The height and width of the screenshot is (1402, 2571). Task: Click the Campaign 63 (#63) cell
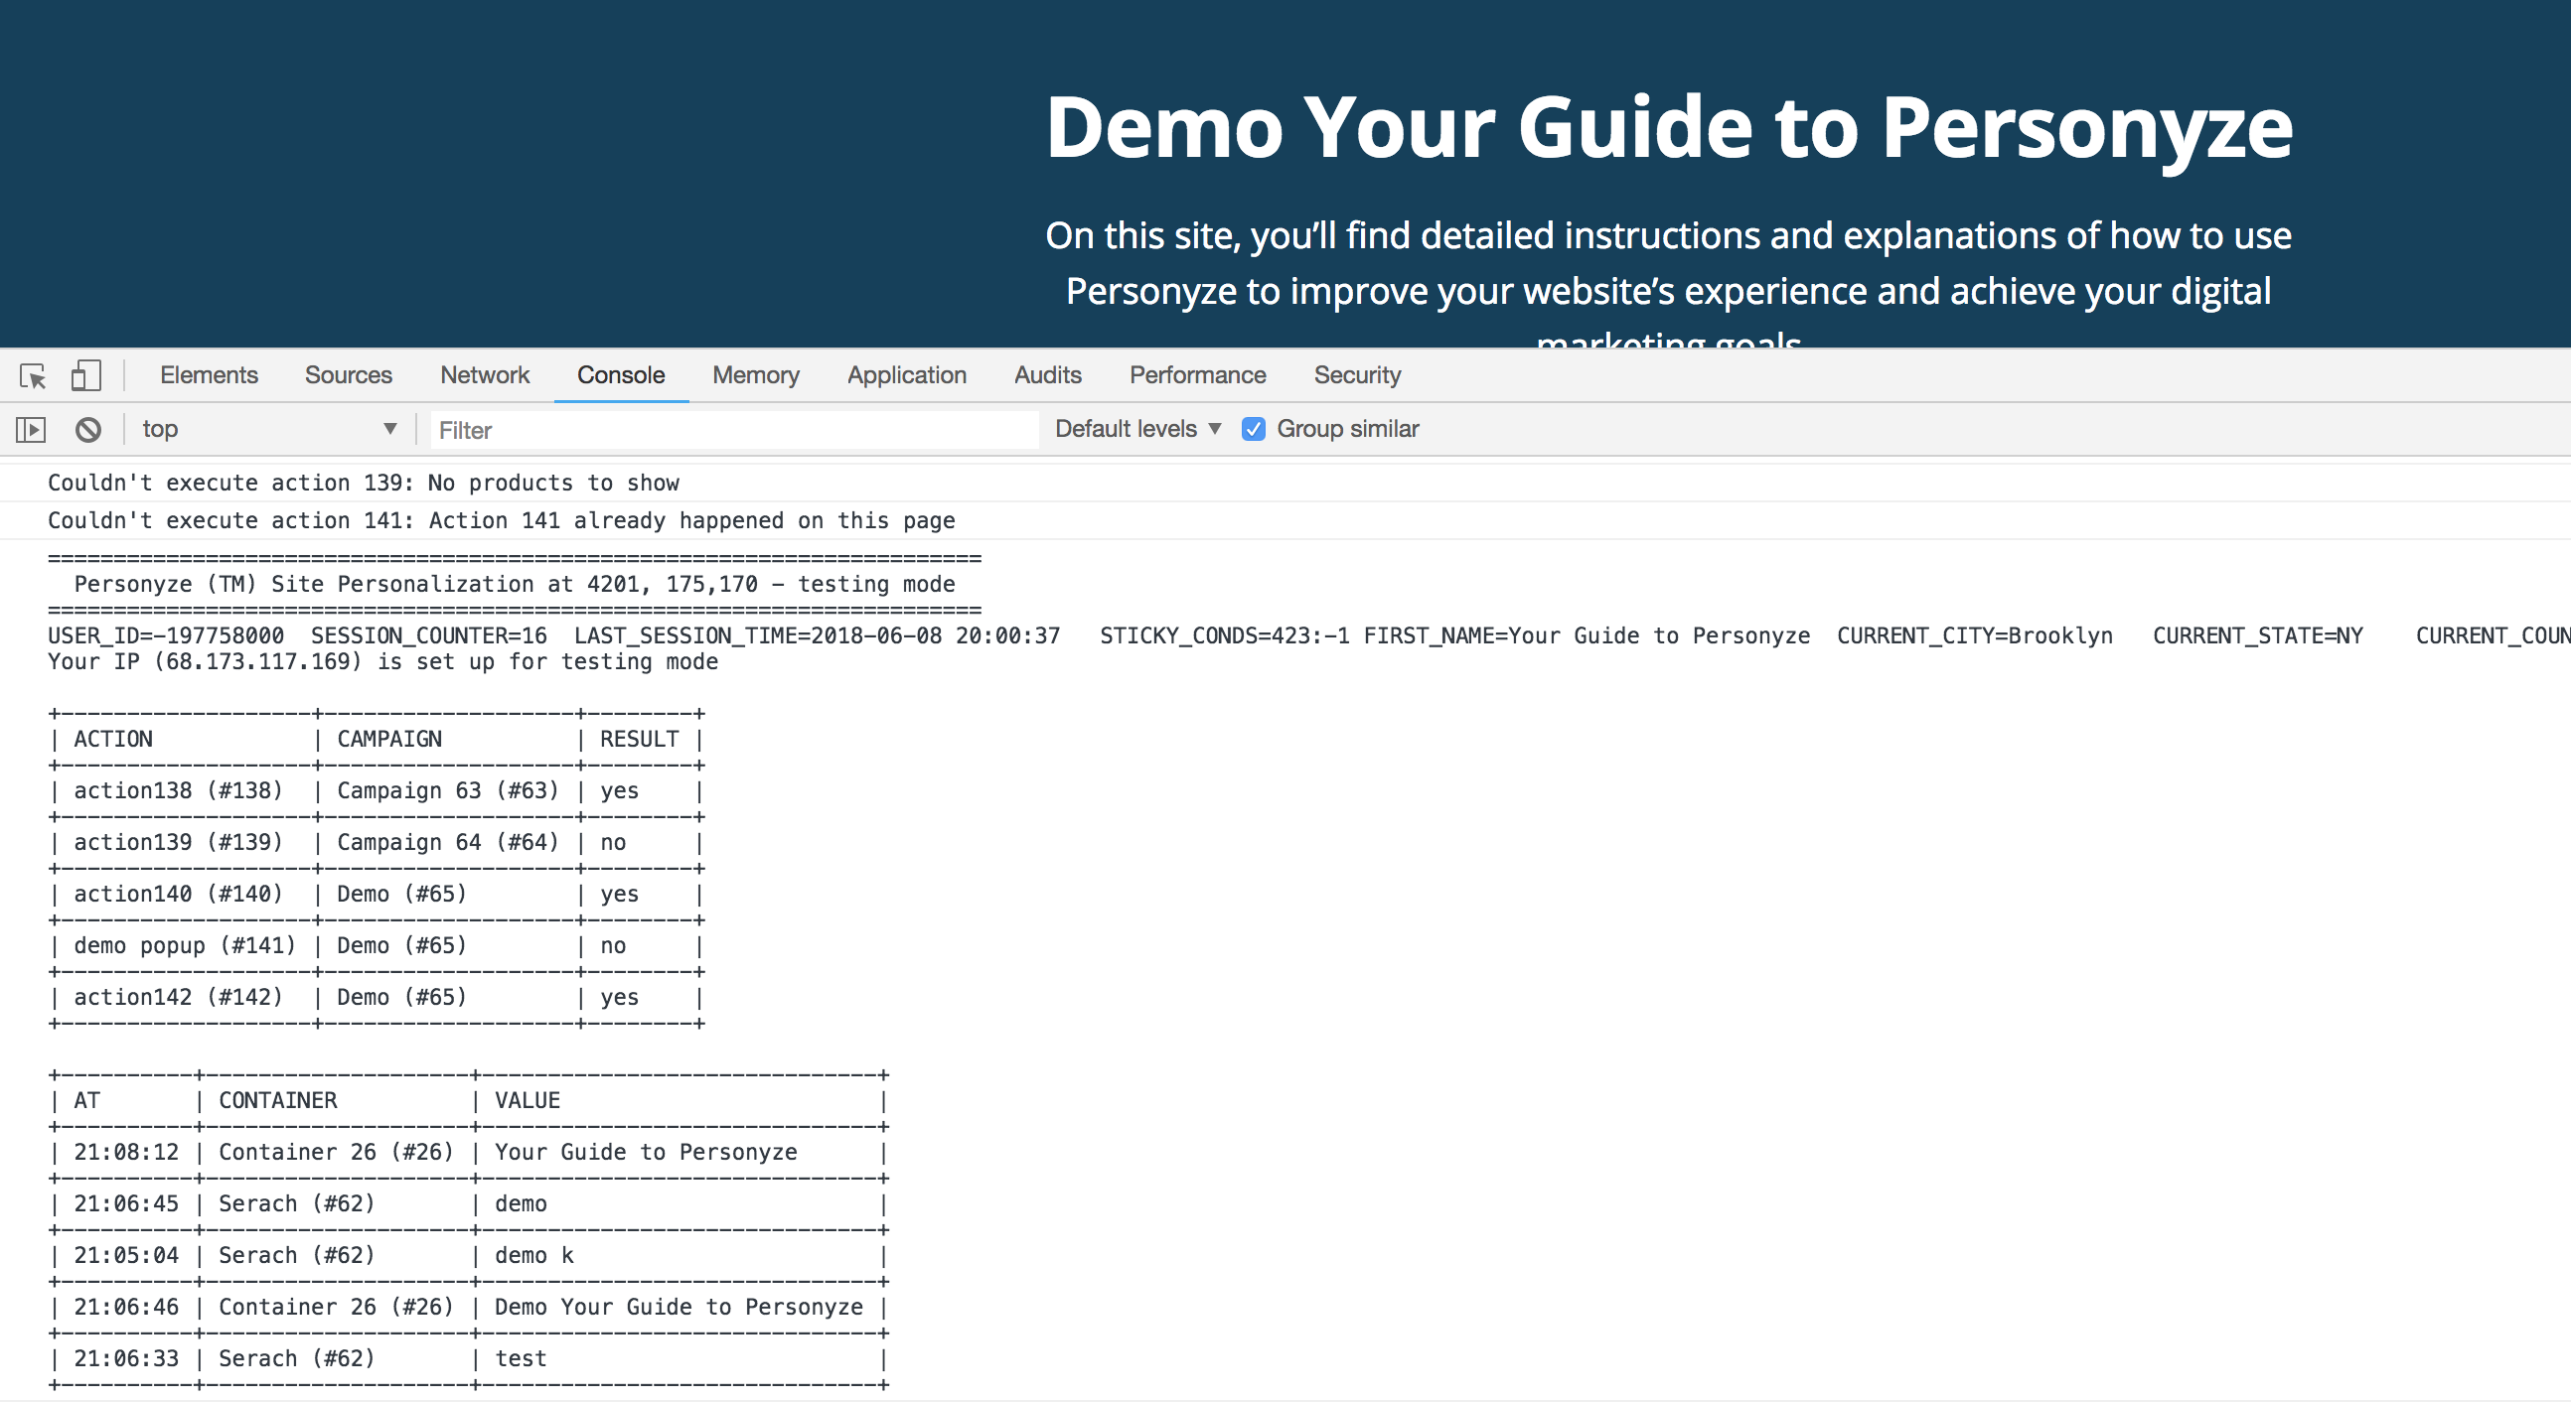(x=447, y=791)
